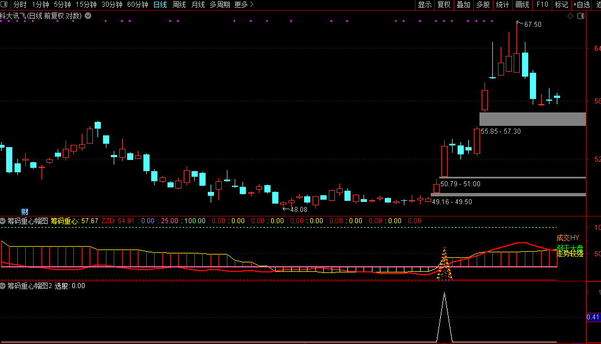The width and height of the screenshot is (601, 344).
Task: Click the 50.79 - 51.00 gap label
Action: pos(460,183)
